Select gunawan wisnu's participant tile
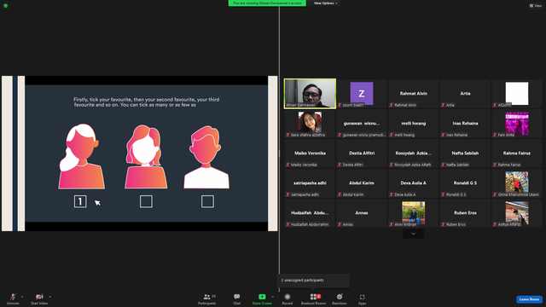The height and width of the screenshot is (307, 546). (362, 124)
